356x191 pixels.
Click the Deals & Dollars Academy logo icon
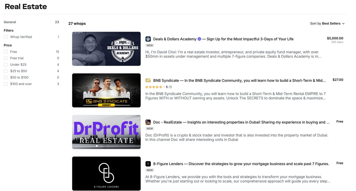tap(148, 39)
